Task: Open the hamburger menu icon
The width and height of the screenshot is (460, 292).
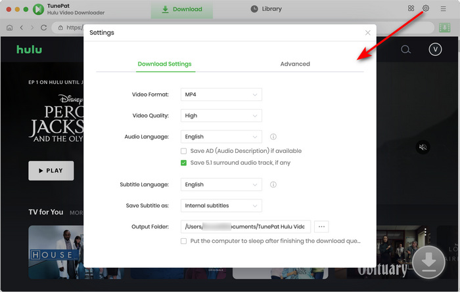Action: [443, 9]
